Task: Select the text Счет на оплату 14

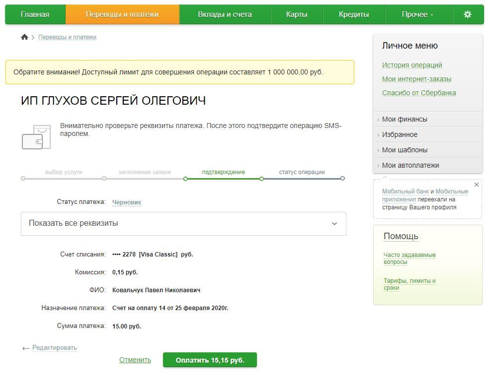Action: pos(139,308)
